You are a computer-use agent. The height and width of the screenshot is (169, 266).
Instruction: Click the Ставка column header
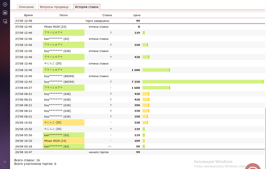click(x=107, y=15)
